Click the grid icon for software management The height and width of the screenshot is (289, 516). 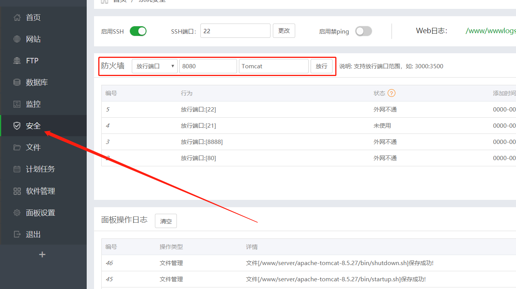pos(17,191)
